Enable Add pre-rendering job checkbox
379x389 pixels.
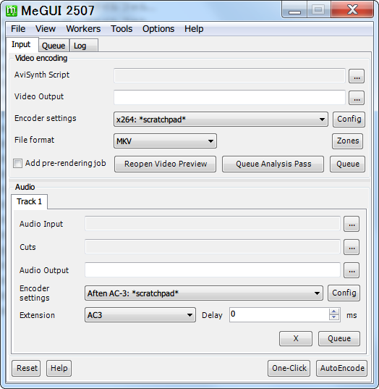(17, 164)
